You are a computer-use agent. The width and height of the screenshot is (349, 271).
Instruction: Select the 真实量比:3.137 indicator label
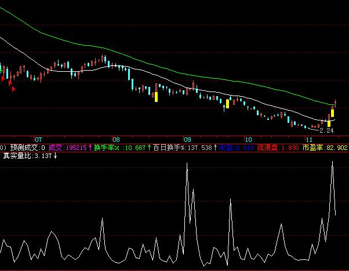click(x=27, y=156)
